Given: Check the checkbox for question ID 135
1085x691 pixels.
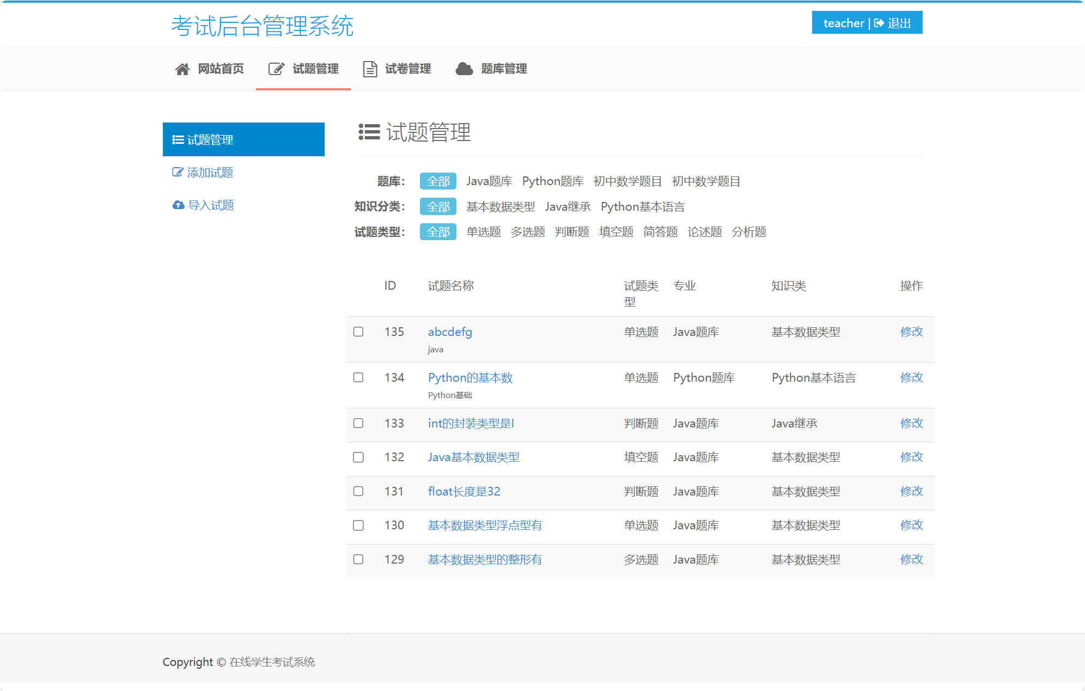Looking at the screenshot, I should 358,332.
